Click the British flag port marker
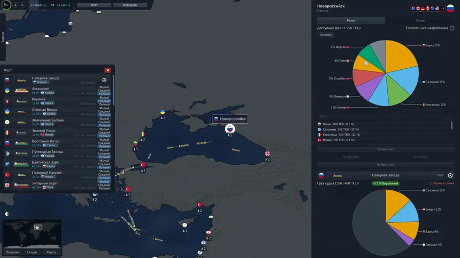Screen dimensions: 460x258 click(268, 154)
